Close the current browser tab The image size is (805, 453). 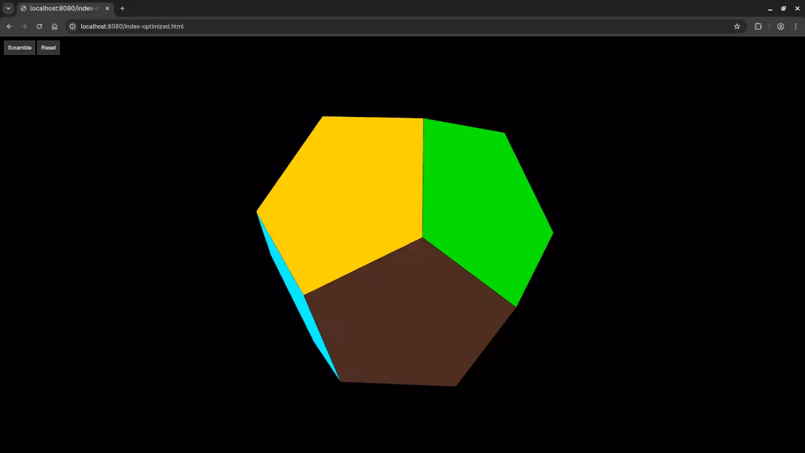pyautogui.click(x=107, y=8)
